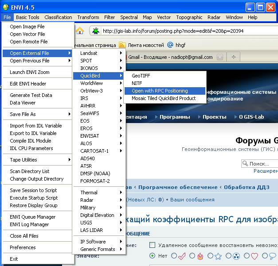Expand the Landsat submenu
Viewport: 278px width, 266px height.
point(99,53)
